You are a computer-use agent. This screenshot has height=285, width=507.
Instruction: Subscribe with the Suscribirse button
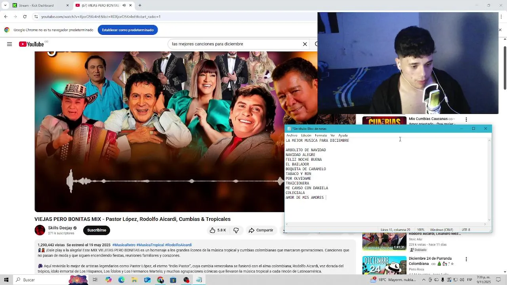97,230
